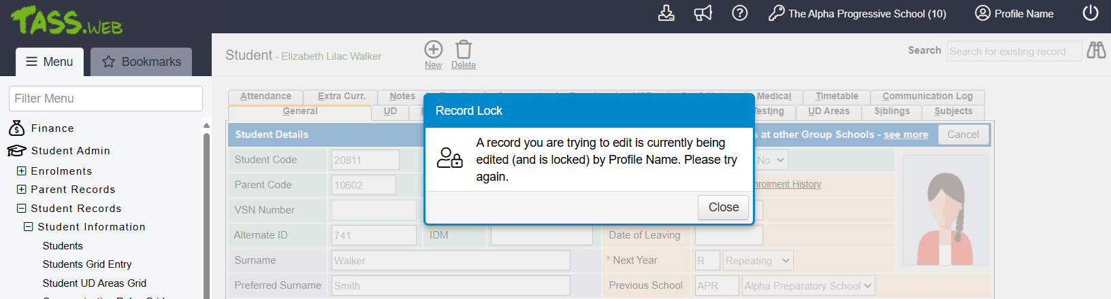Click the student photo thumbnail
The image size is (1111, 299).
click(945, 210)
